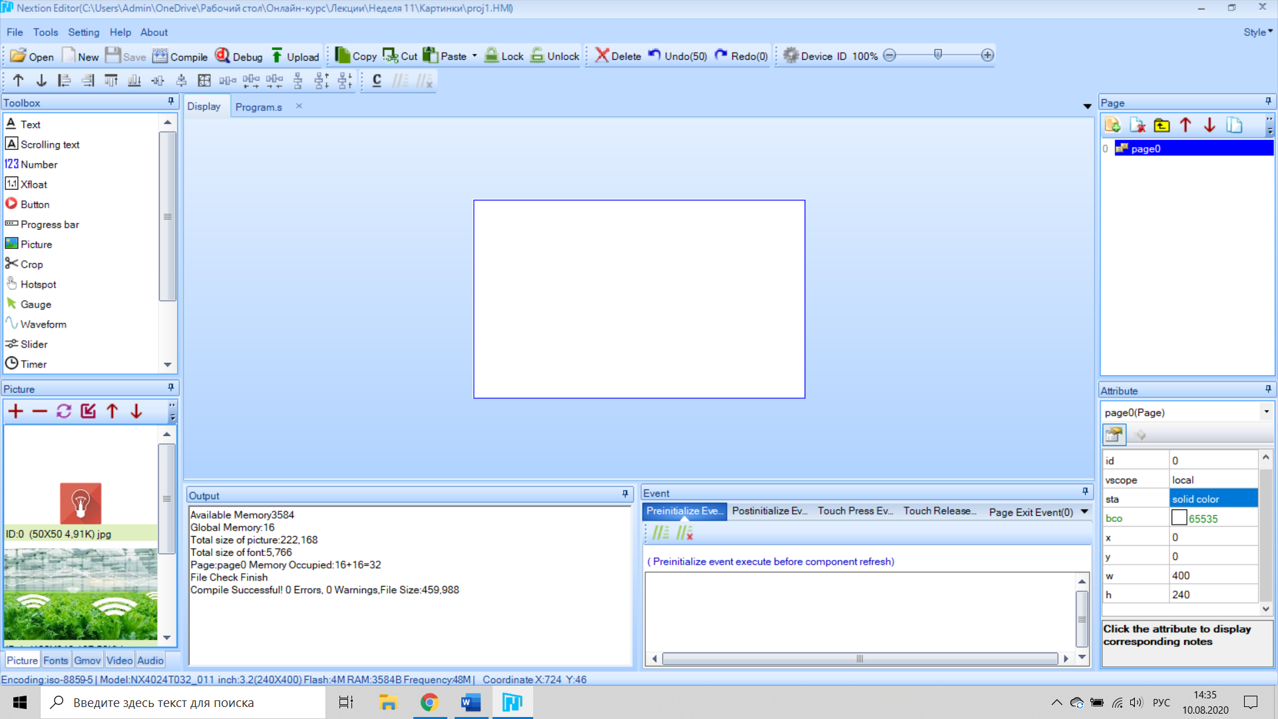Viewport: 1278px width, 719px height.
Task: Add a new picture with plus icon
Action: click(x=15, y=411)
